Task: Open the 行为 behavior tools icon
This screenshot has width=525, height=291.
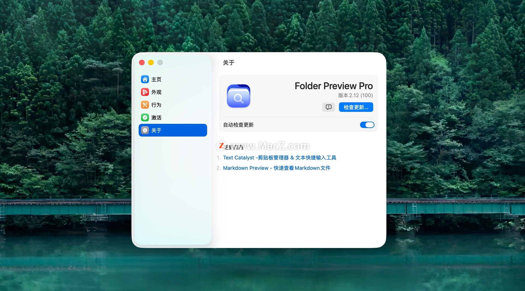Action: [x=145, y=105]
